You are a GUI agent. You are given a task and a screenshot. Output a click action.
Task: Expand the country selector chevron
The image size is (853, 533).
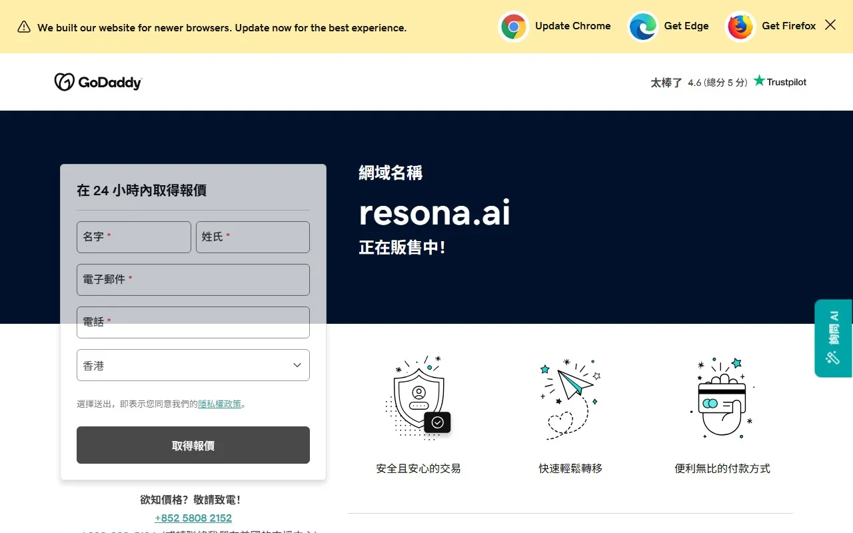point(297,365)
